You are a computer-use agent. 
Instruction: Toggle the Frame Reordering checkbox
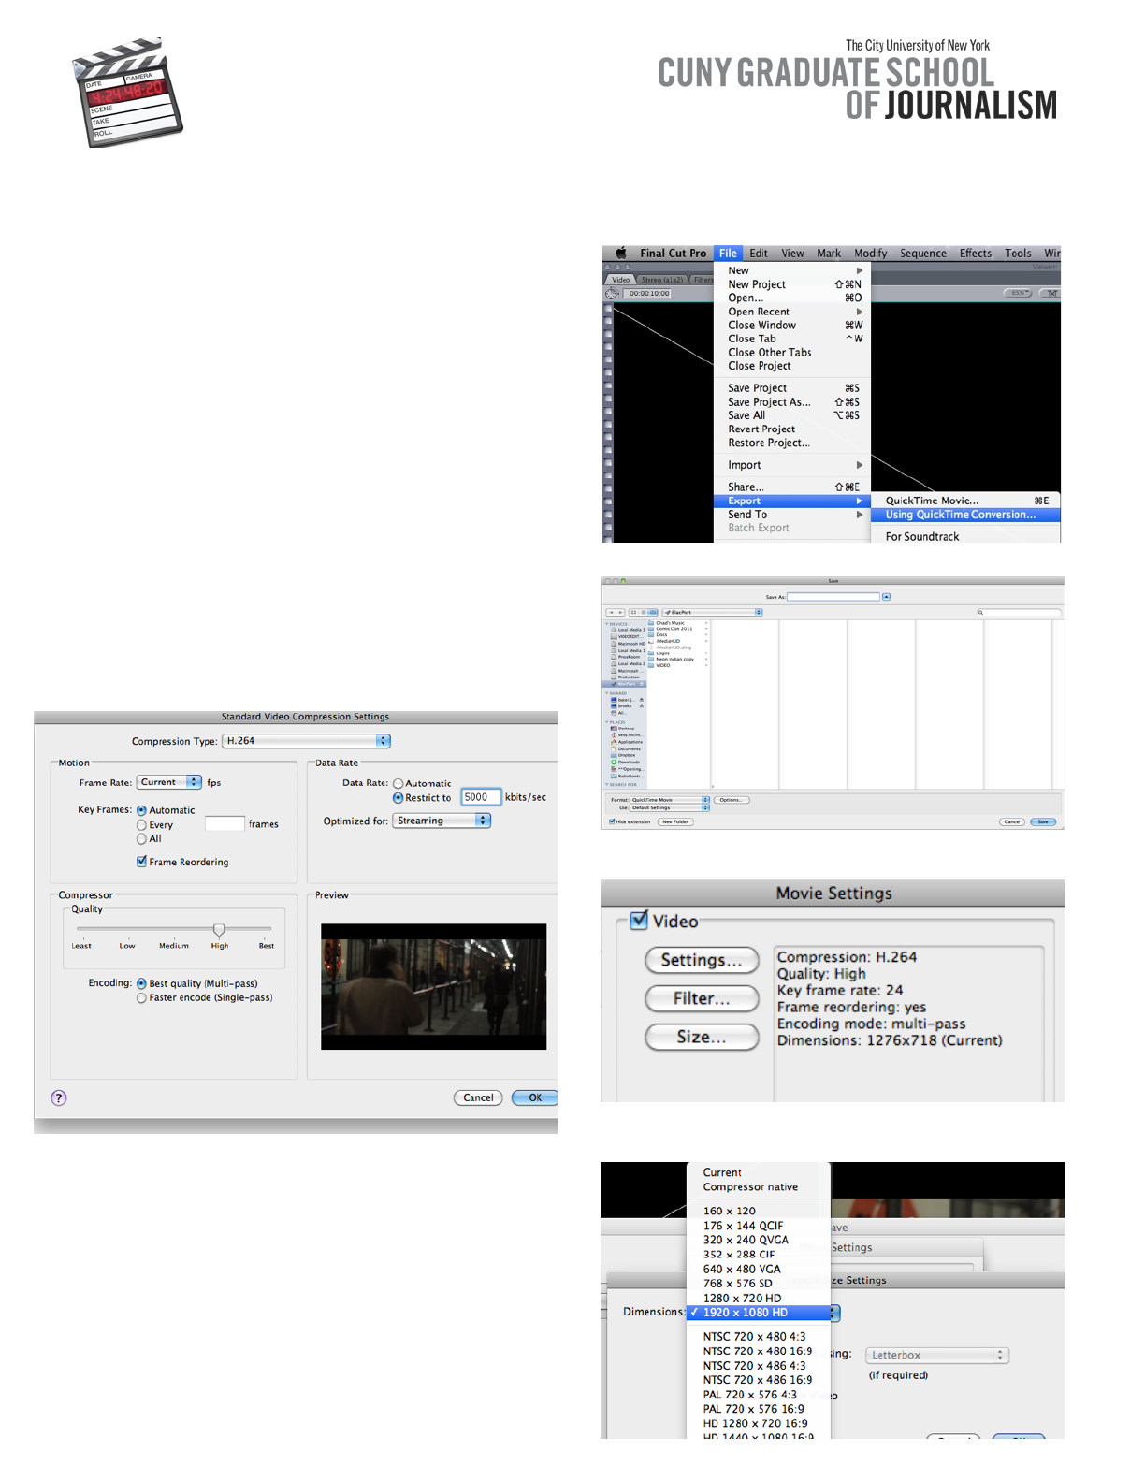141,862
